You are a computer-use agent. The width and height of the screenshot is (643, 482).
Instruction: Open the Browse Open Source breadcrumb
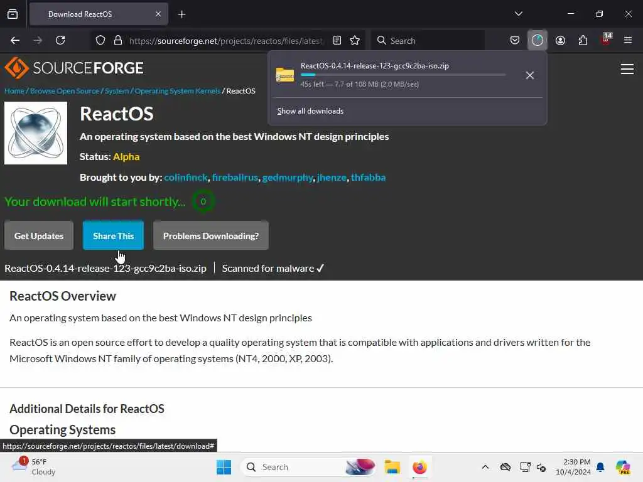click(65, 91)
